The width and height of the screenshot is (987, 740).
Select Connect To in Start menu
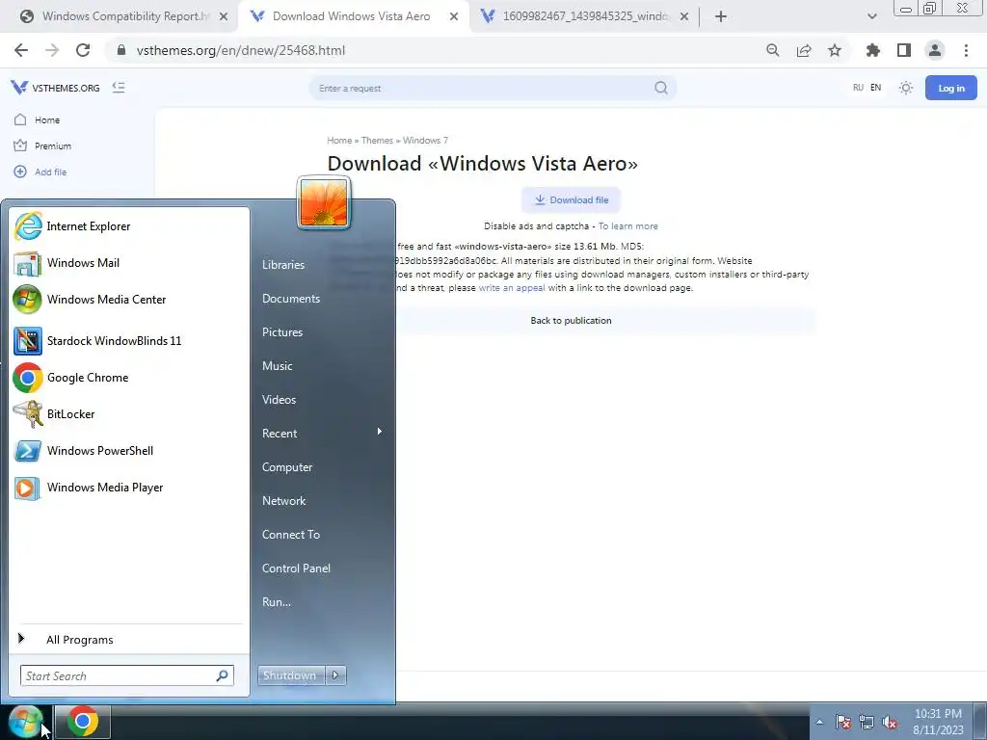coord(291,534)
